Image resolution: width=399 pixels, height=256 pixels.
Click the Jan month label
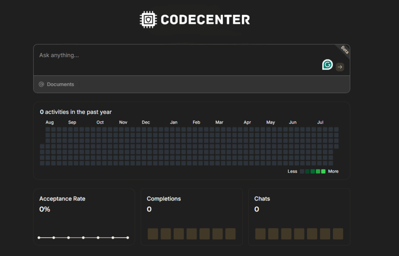[x=174, y=122]
